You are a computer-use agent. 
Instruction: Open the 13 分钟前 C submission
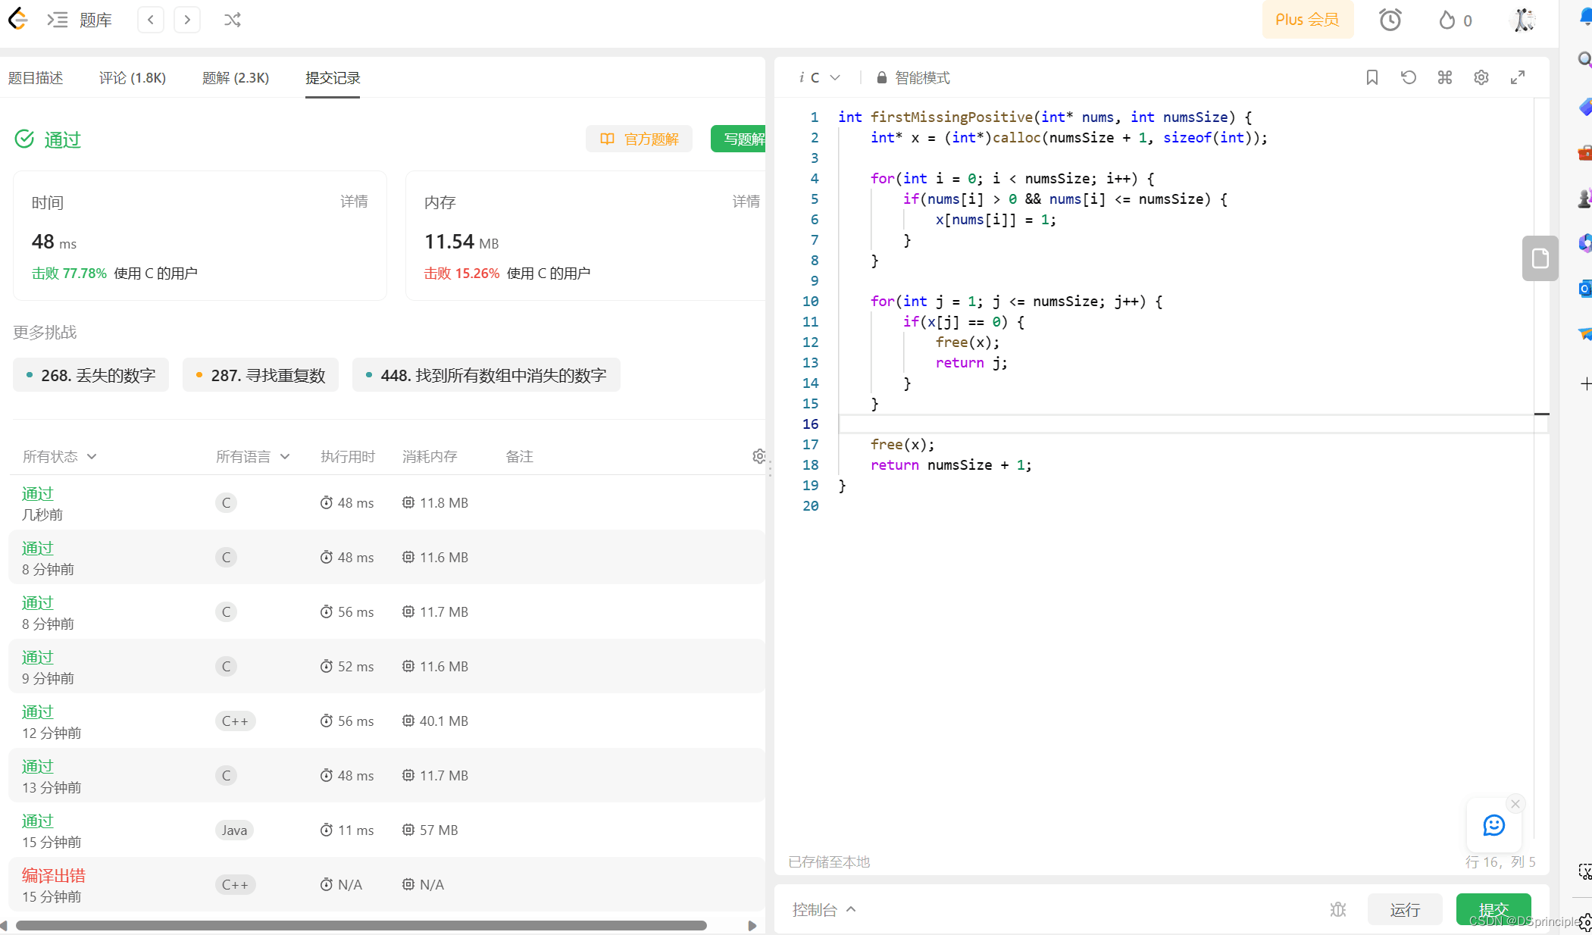tap(386, 776)
